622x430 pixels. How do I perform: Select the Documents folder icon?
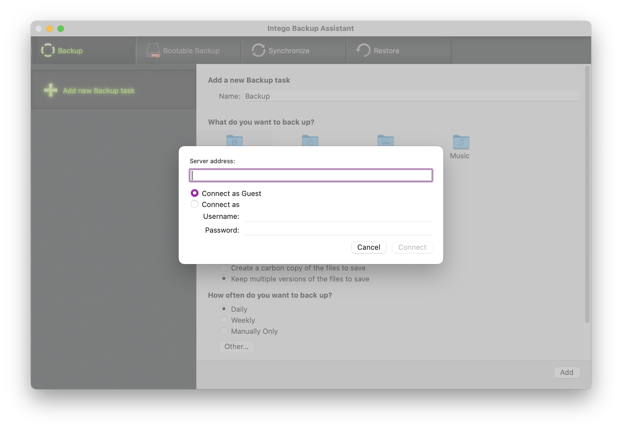point(310,141)
